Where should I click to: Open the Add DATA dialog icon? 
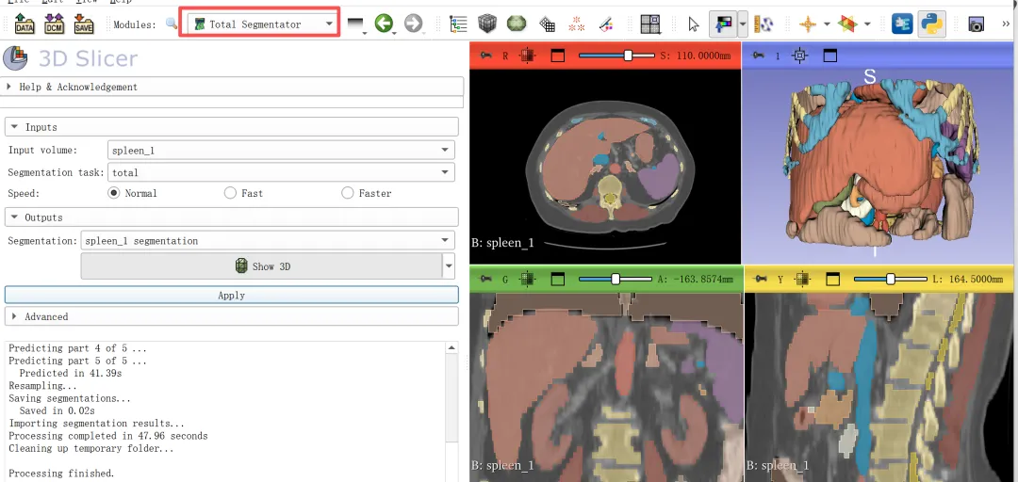[x=25, y=24]
